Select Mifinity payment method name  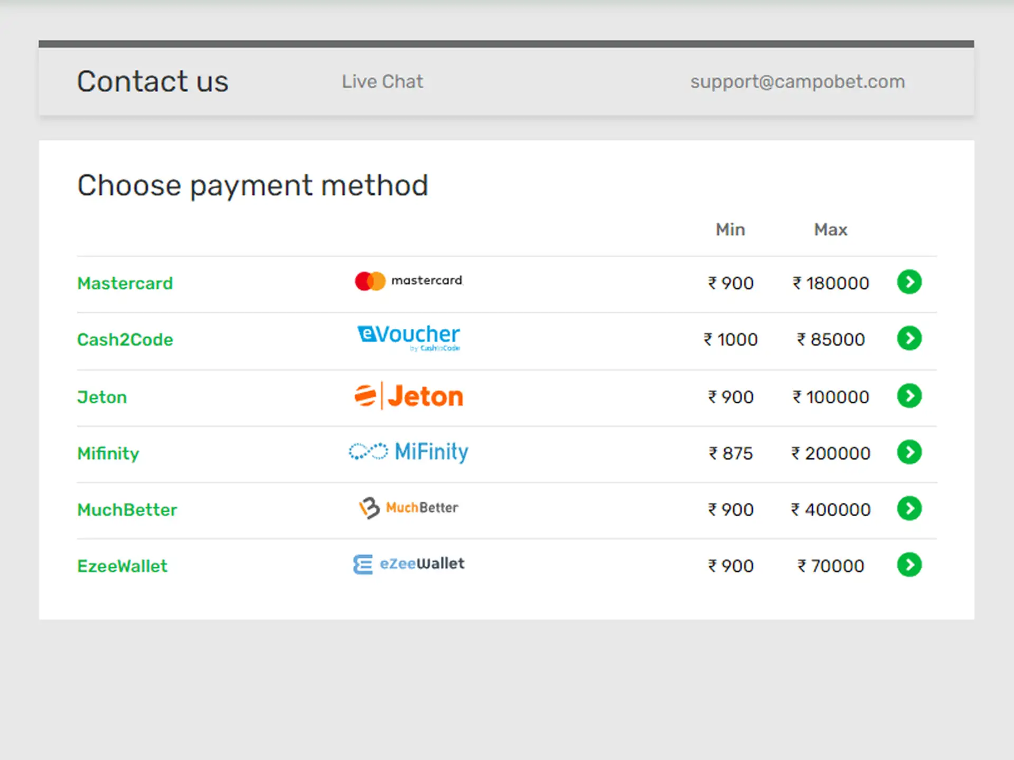coord(108,454)
